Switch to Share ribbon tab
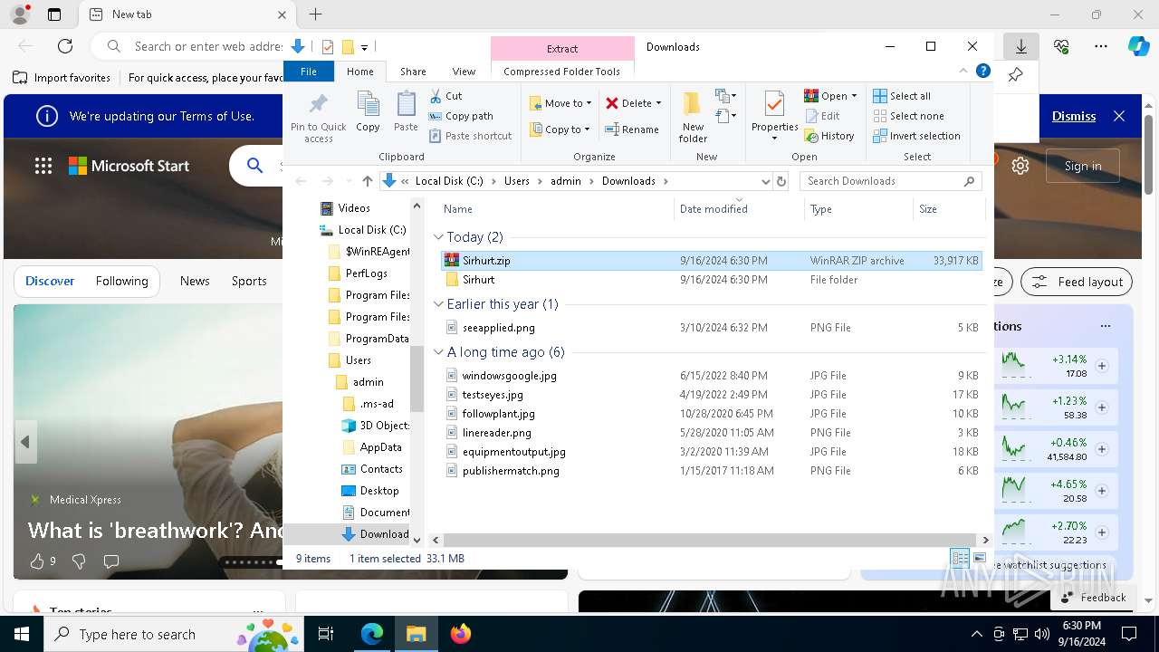This screenshot has height=652, width=1159. click(x=413, y=72)
